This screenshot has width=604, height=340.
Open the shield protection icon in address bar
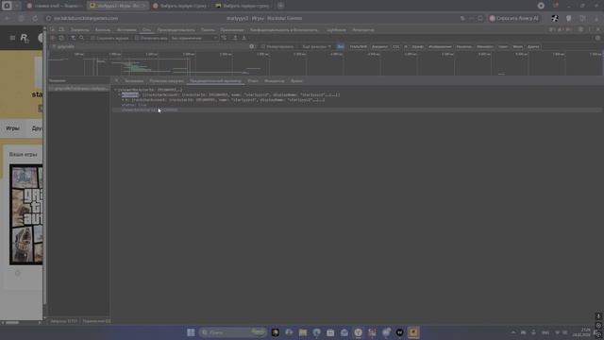point(569,18)
